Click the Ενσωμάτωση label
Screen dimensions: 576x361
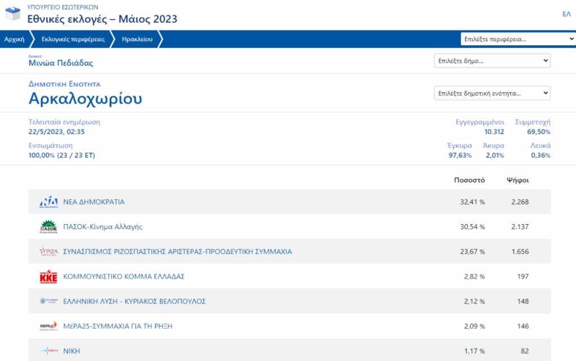click(51, 145)
